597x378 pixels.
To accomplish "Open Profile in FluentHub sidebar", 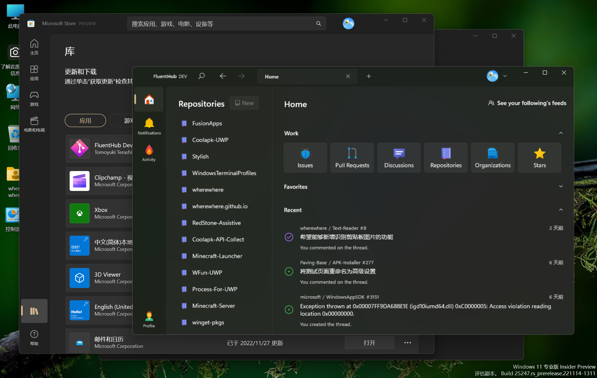I will (149, 319).
